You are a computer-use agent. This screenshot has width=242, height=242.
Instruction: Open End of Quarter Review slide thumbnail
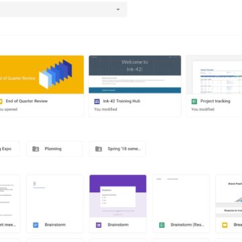[x=42, y=75]
